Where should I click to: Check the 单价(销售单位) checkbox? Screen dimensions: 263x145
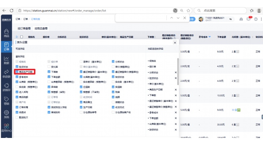(x=113, y=67)
